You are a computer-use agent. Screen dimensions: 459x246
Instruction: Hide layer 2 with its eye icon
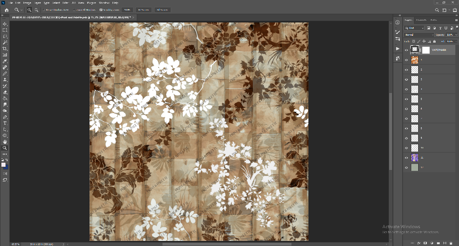406,70
